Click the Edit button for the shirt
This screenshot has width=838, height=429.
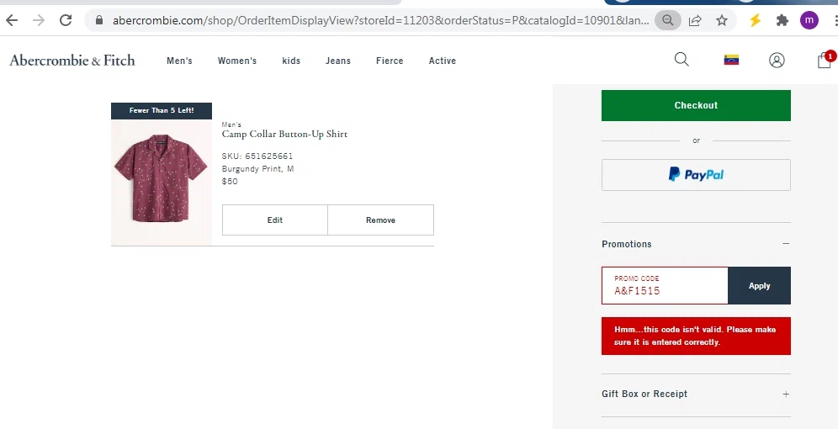[274, 220]
